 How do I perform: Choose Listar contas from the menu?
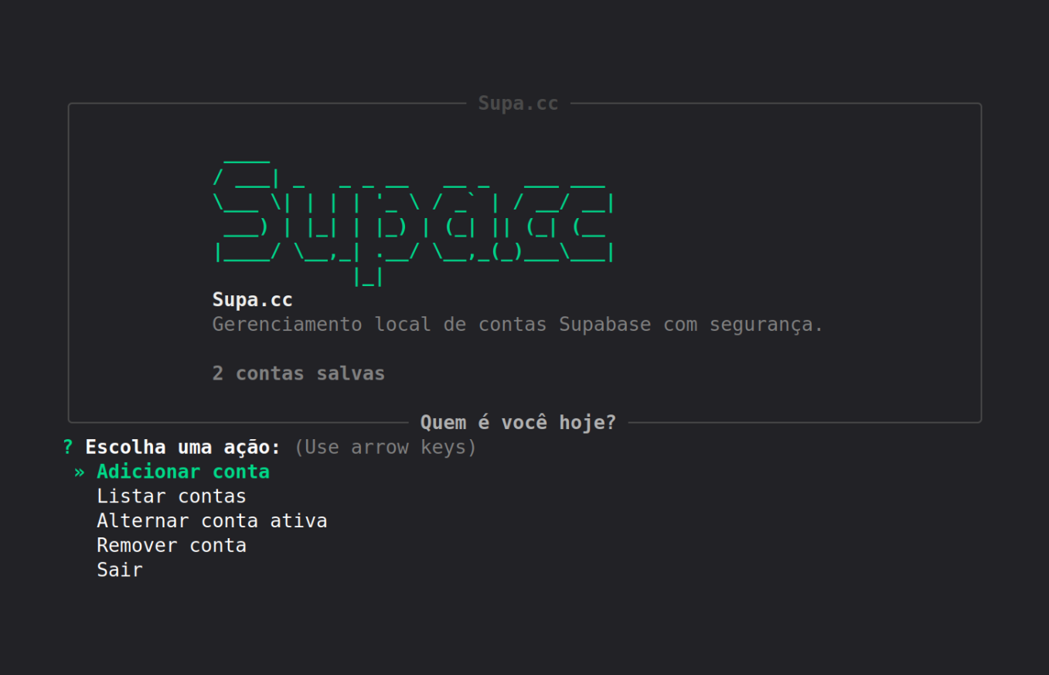(172, 496)
